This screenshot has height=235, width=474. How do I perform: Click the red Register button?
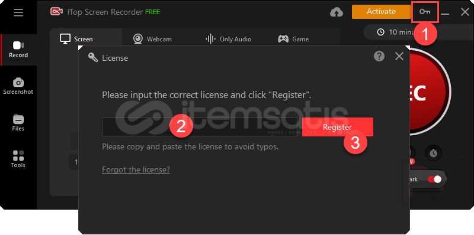(x=337, y=127)
